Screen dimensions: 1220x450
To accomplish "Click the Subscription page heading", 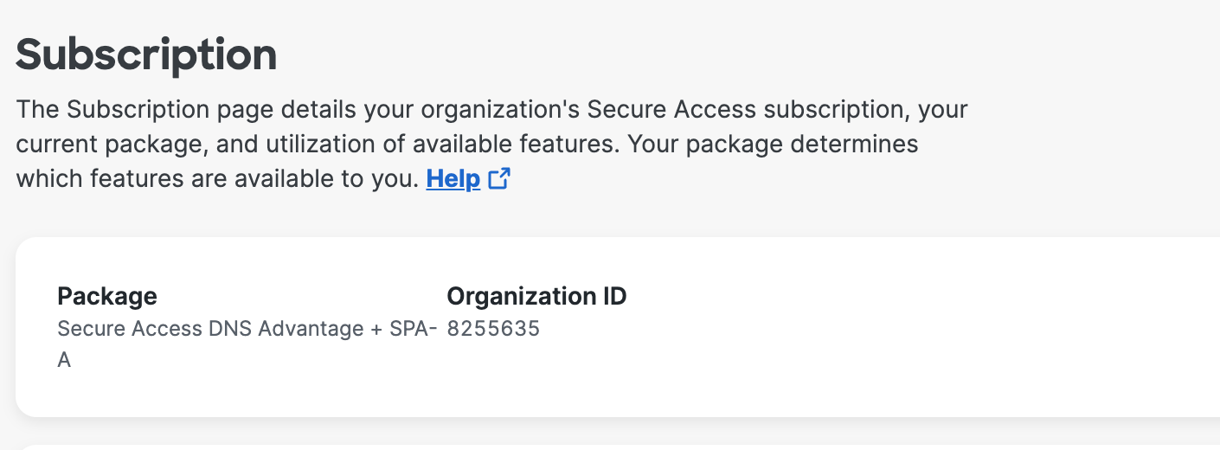I will tap(146, 55).
